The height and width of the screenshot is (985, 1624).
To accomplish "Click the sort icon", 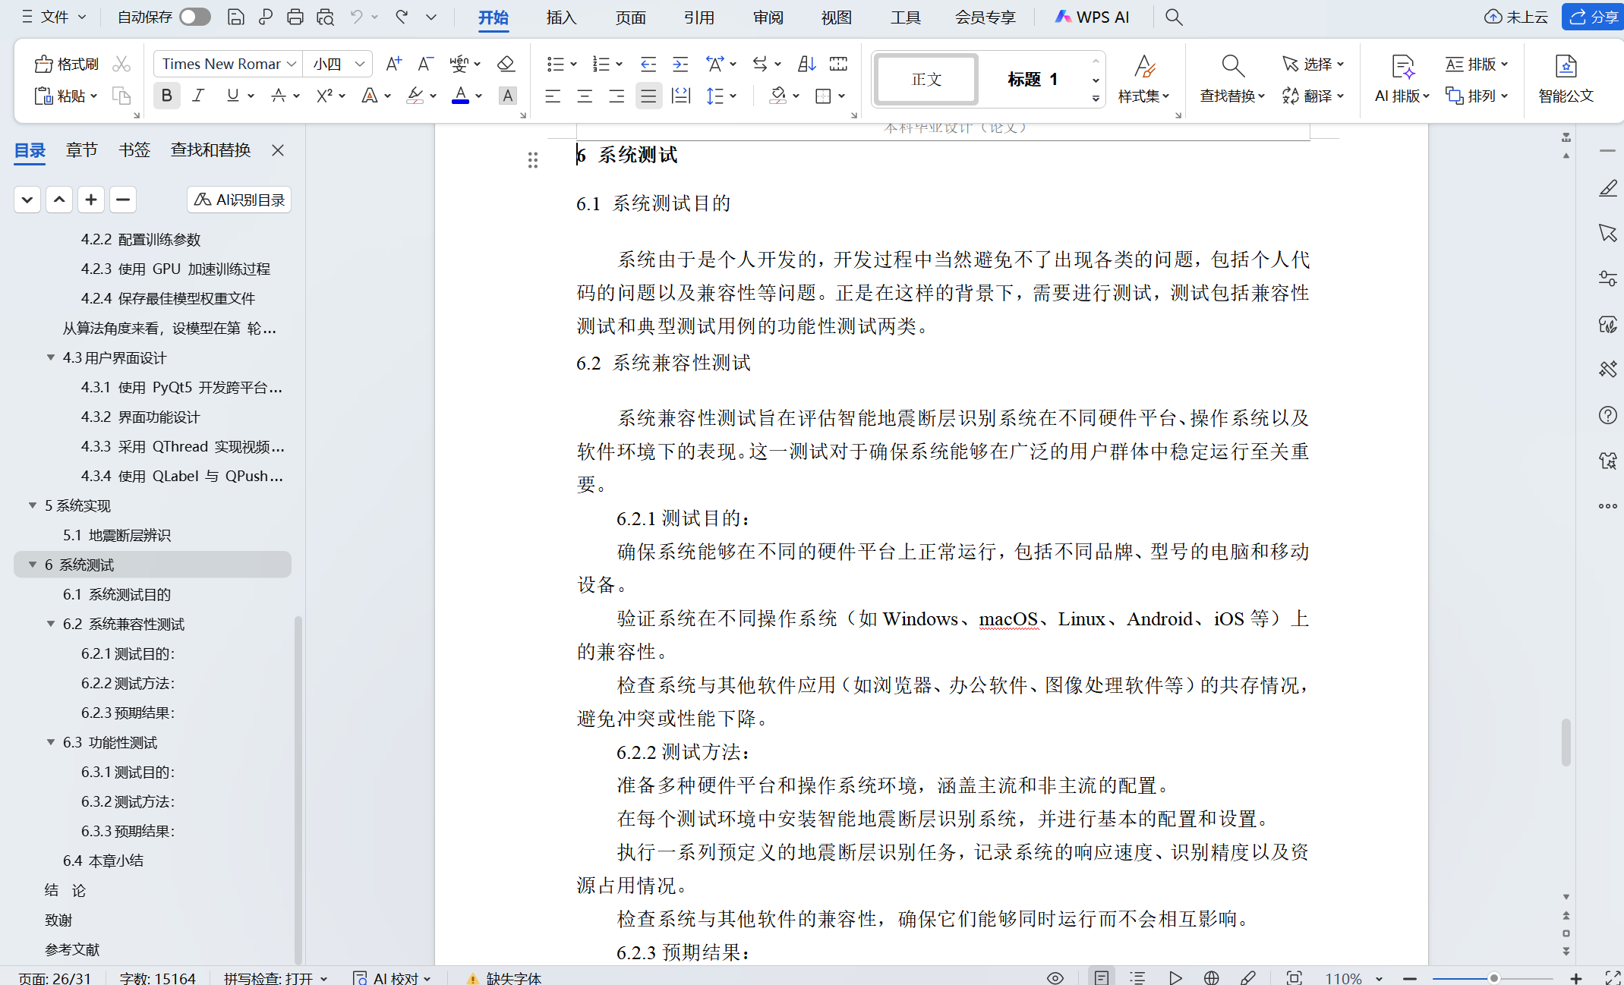I will click(x=806, y=64).
